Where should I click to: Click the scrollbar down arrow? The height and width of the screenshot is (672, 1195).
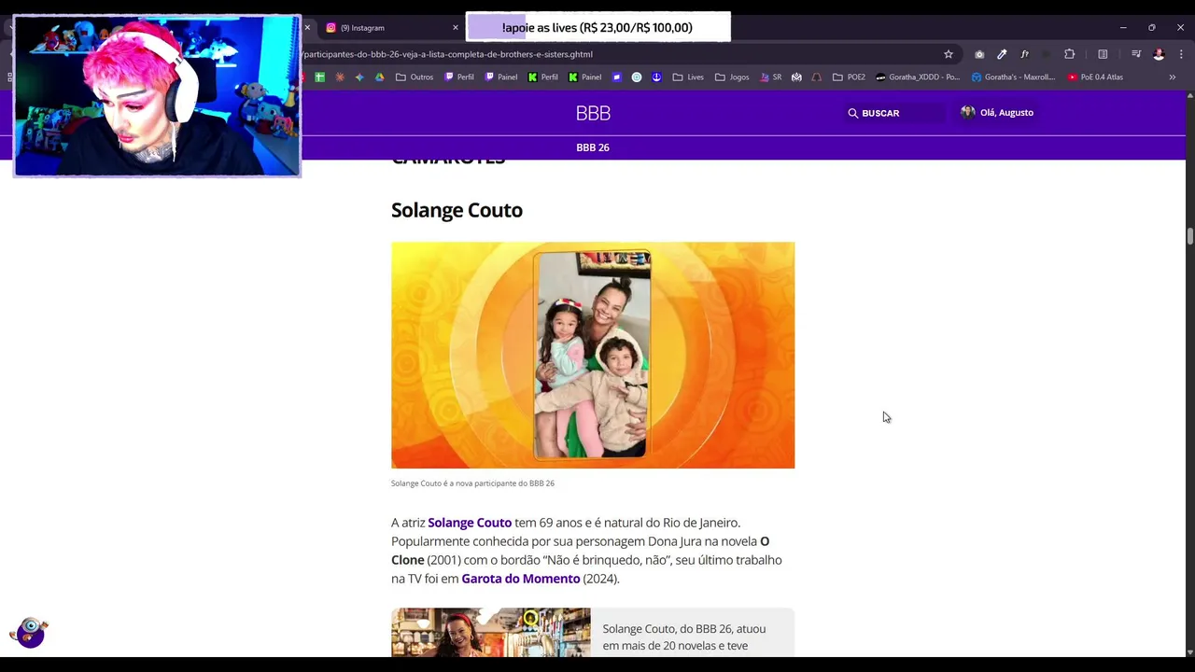coord(1189,651)
